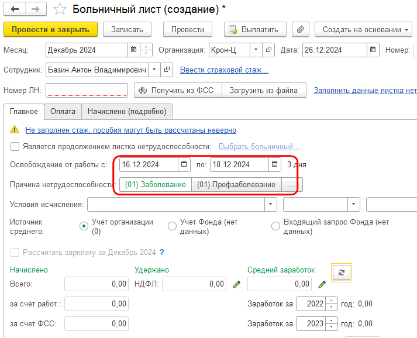417x338 pixels.
Task: Select 'Учет Фонда (нет данных)' radio button
Action: pyautogui.click(x=172, y=226)
